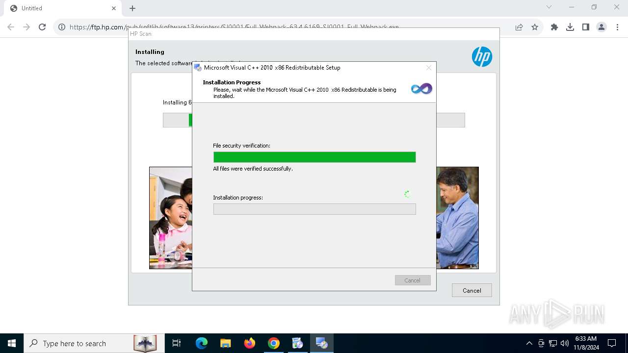Show hidden system tray icons
628x353 pixels.
[x=529, y=343]
